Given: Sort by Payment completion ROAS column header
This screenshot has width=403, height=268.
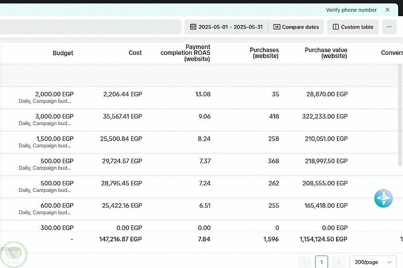Looking at the screenshot, I should point(185,53).
